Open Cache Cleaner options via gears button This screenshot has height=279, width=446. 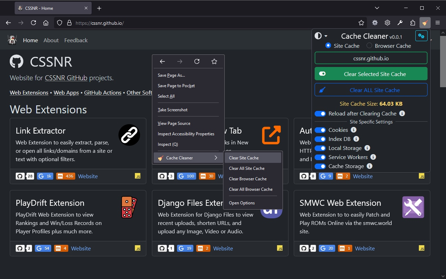(x=421, y=36)
